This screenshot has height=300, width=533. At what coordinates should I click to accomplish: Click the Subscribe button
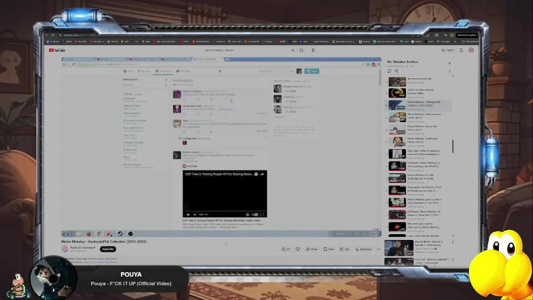[108, 249]
